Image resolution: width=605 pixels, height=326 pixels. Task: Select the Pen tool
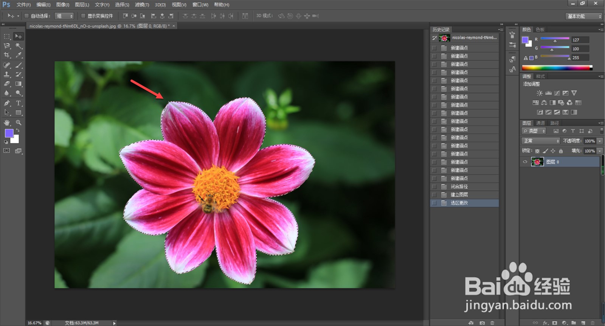click(x=7, y=103)
